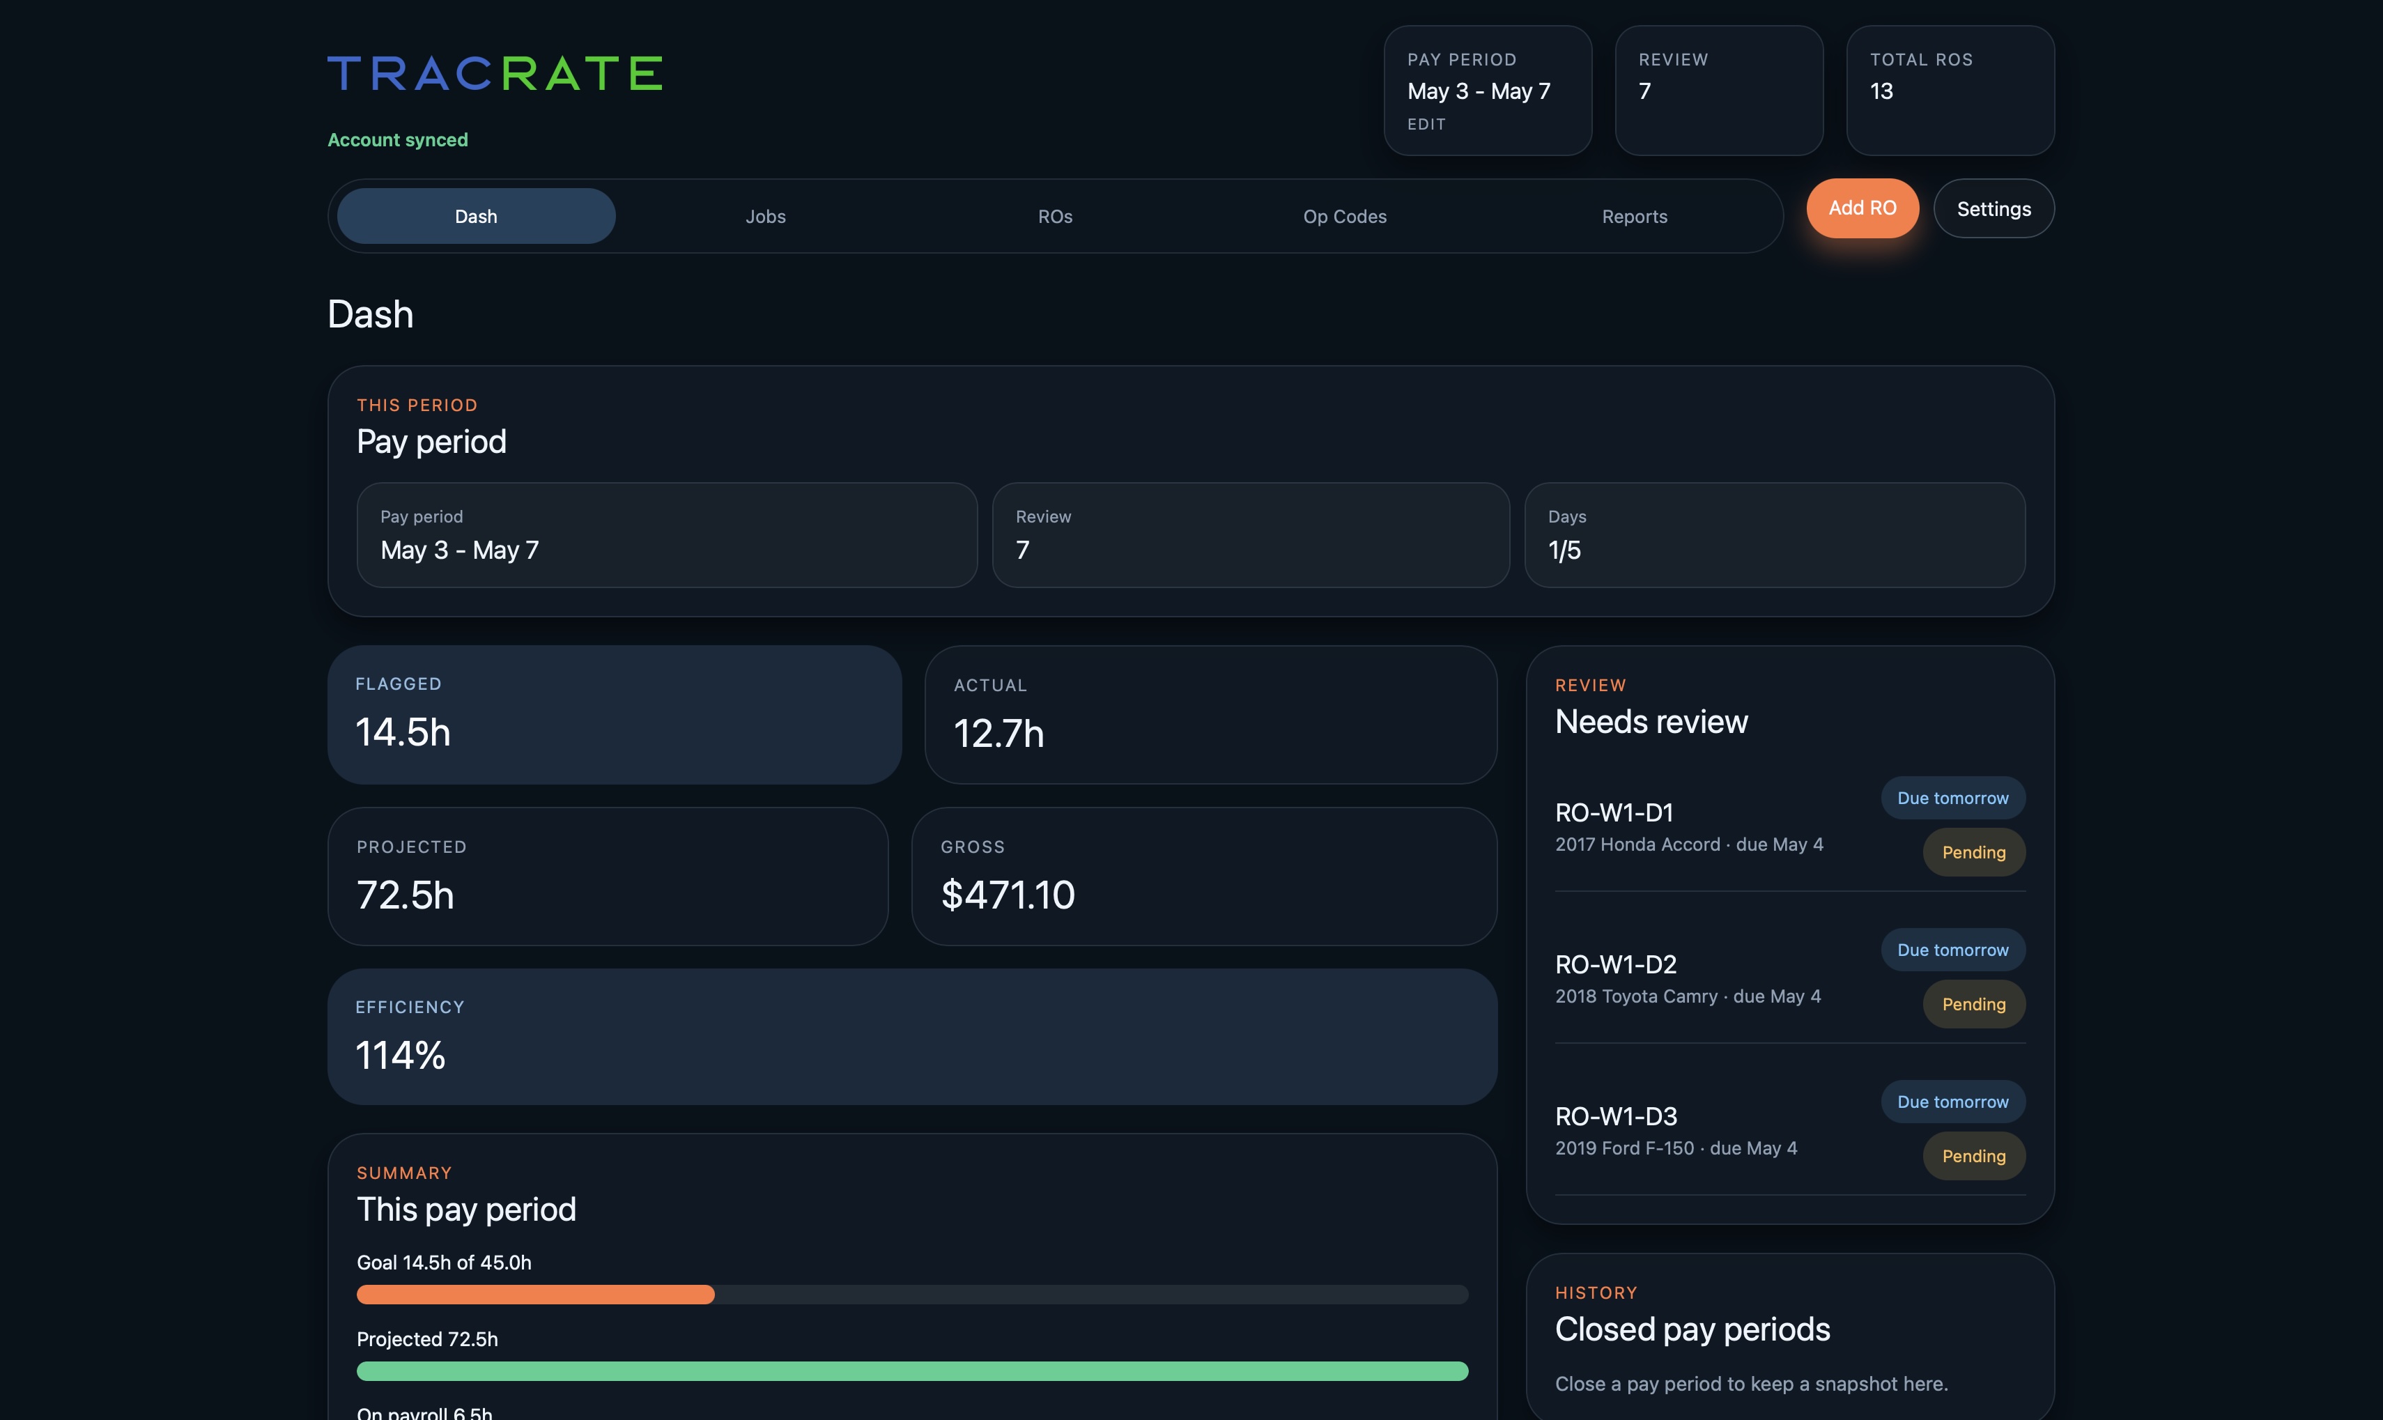The width and height of the screenshot is (2383, 1420).
Task: Click the Add RO button
Action: point(1862,208)
